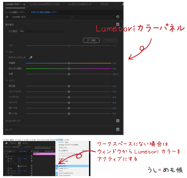Click the リセット button
The image size is (187, 178).
pyautogui.click(x=110, y=40)
